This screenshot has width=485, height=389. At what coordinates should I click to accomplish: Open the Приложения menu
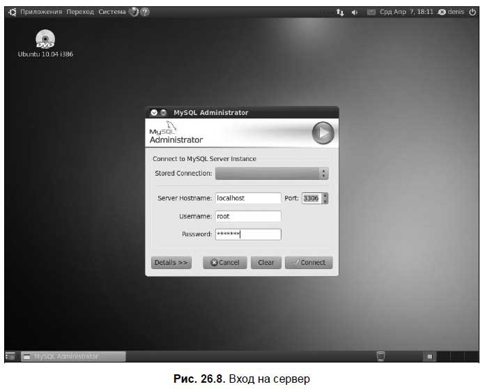point(41,12)
